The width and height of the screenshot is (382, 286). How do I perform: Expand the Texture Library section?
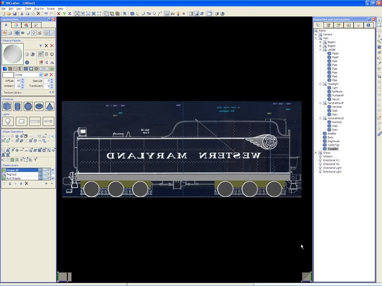click(50, 92)
